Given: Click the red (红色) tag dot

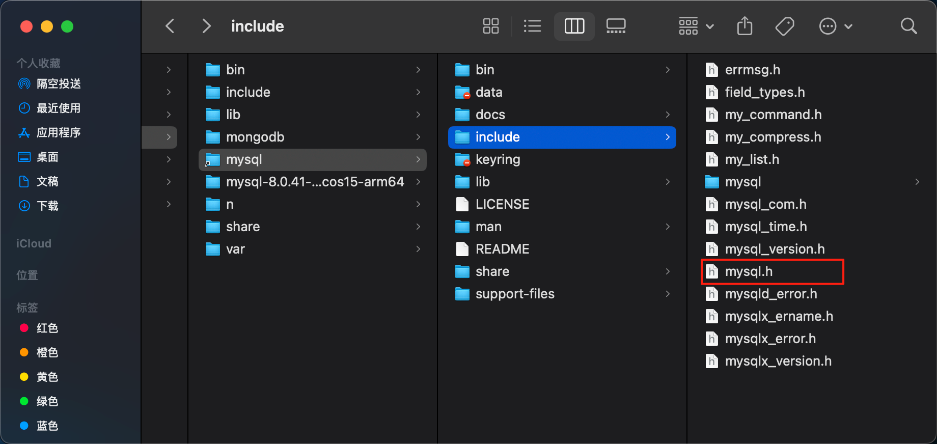Looking at the screenshot, I should tap(24, 328).
